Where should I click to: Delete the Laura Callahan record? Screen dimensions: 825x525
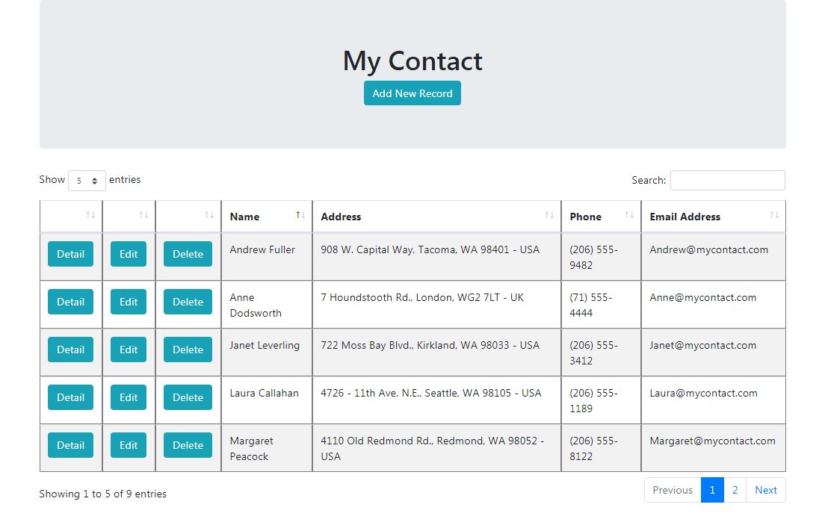(188, 398)
